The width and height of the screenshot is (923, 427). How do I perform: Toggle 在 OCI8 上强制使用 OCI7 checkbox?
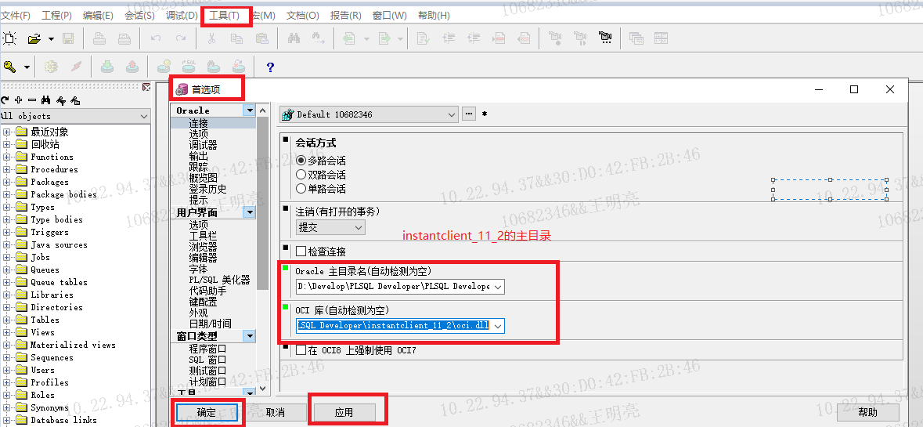pyautogui.click(x=301, y=350)
